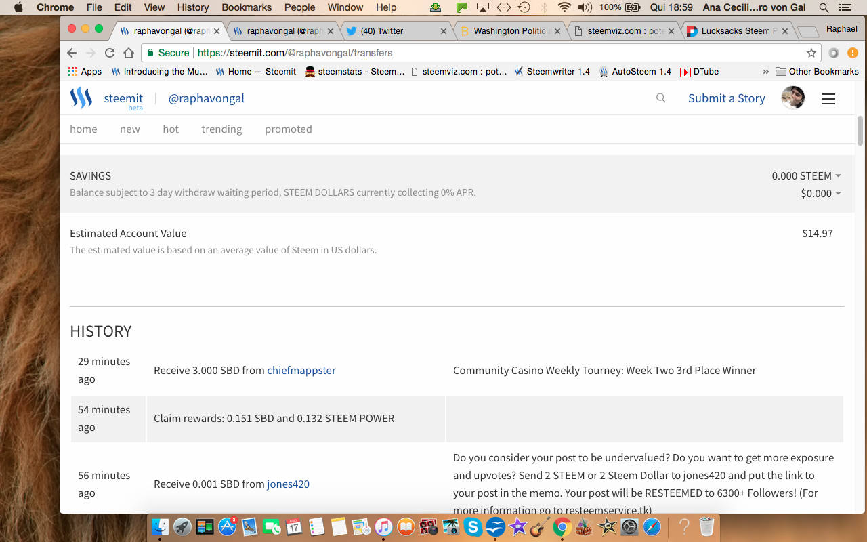Image resolution: width=867 pixels, height=542 pixels.
Task: Open the View menu
Action: click(x=154, y=7)
